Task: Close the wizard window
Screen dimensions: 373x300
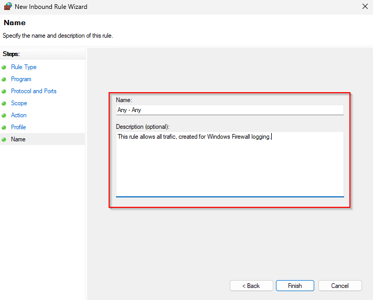Action: pyautogui.click(x=365, y=7)
